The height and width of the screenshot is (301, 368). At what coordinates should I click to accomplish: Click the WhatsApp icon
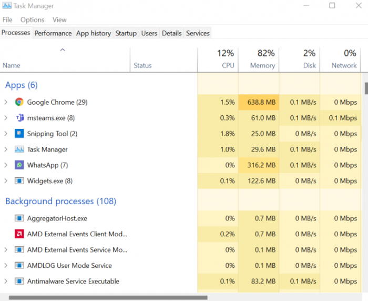(x=19, y=165)
